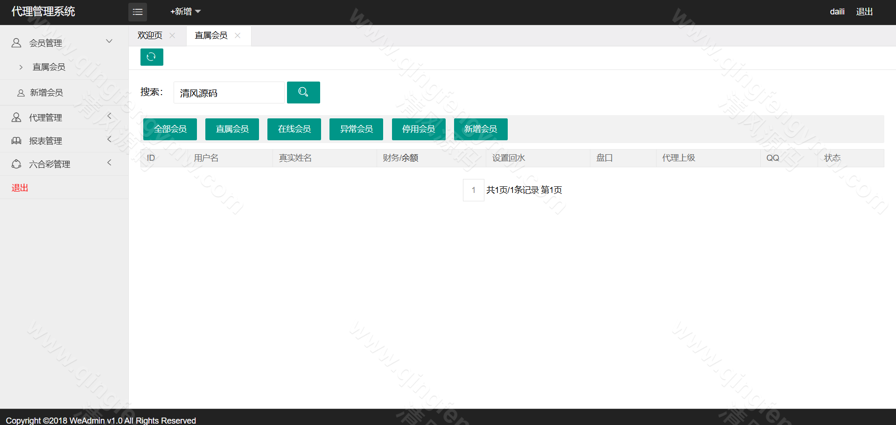Image resolution: width=896 pixels, height=425 pixels.
Task: Click the 会员管理 user icon
Action: [x=16, y=43]
